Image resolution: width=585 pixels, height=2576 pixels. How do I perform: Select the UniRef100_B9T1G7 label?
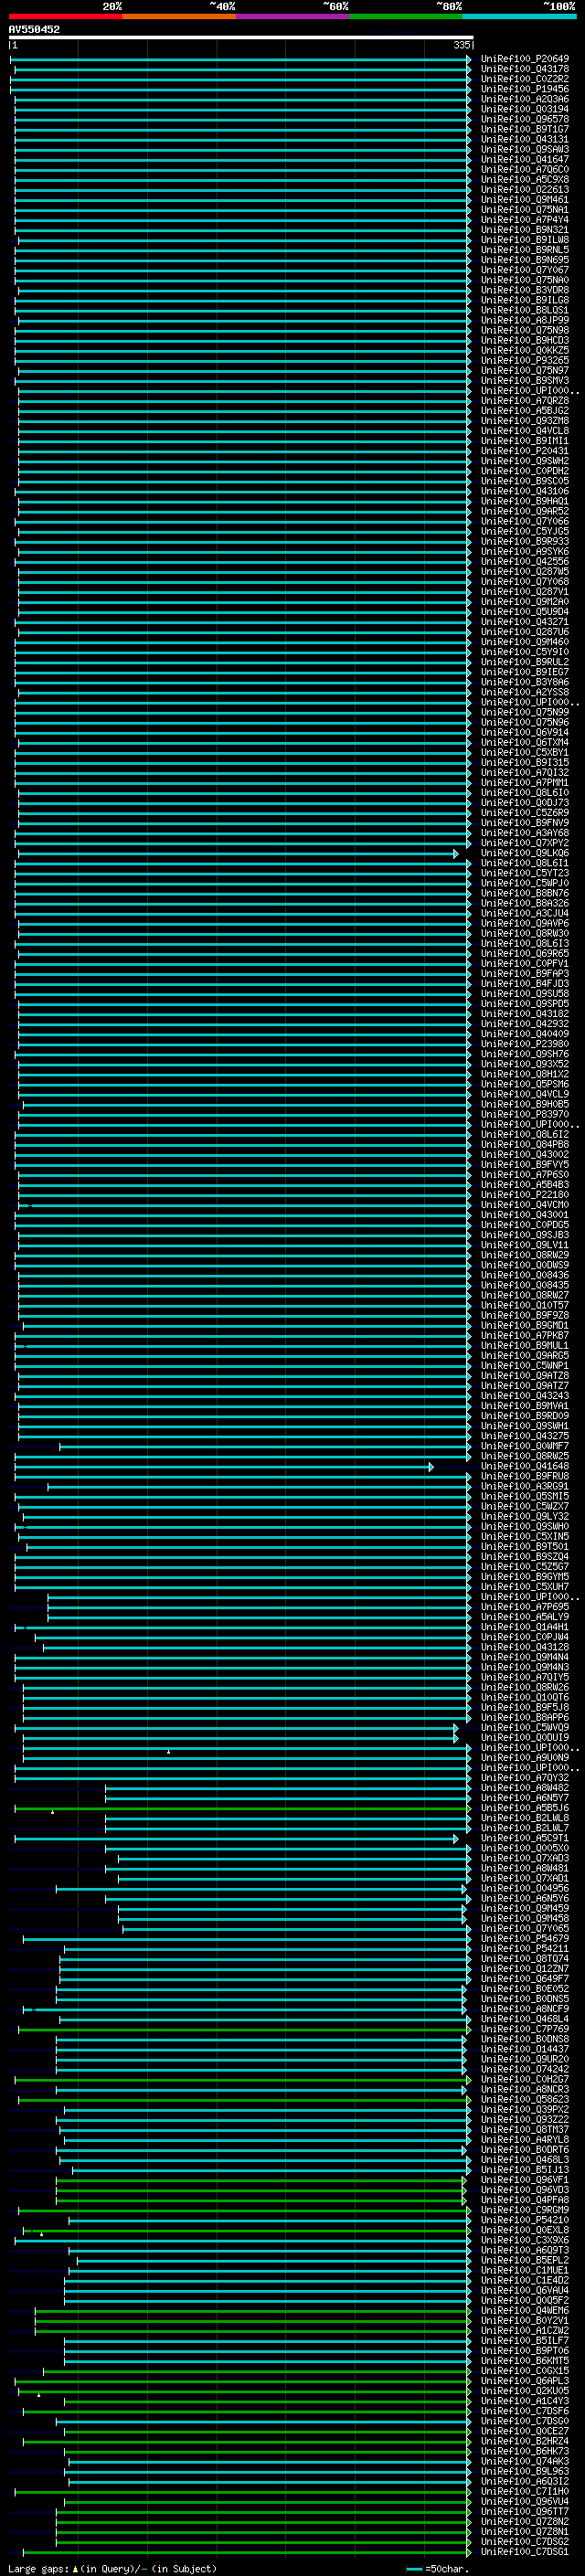pyautogui.click(x=525, y=129)
